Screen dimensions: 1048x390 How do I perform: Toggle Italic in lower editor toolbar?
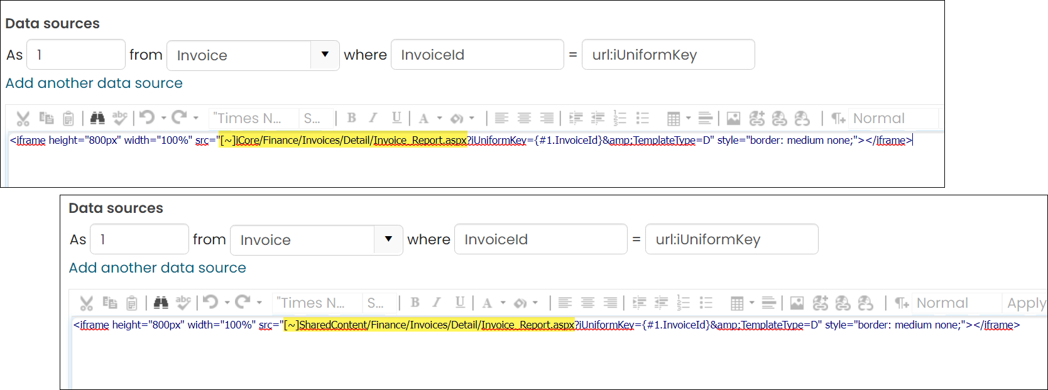437,302
